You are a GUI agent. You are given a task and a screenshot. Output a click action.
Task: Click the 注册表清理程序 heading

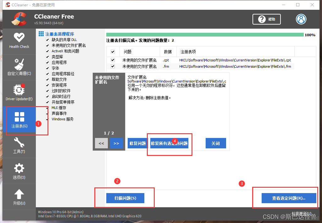click(x=59, y=34)
